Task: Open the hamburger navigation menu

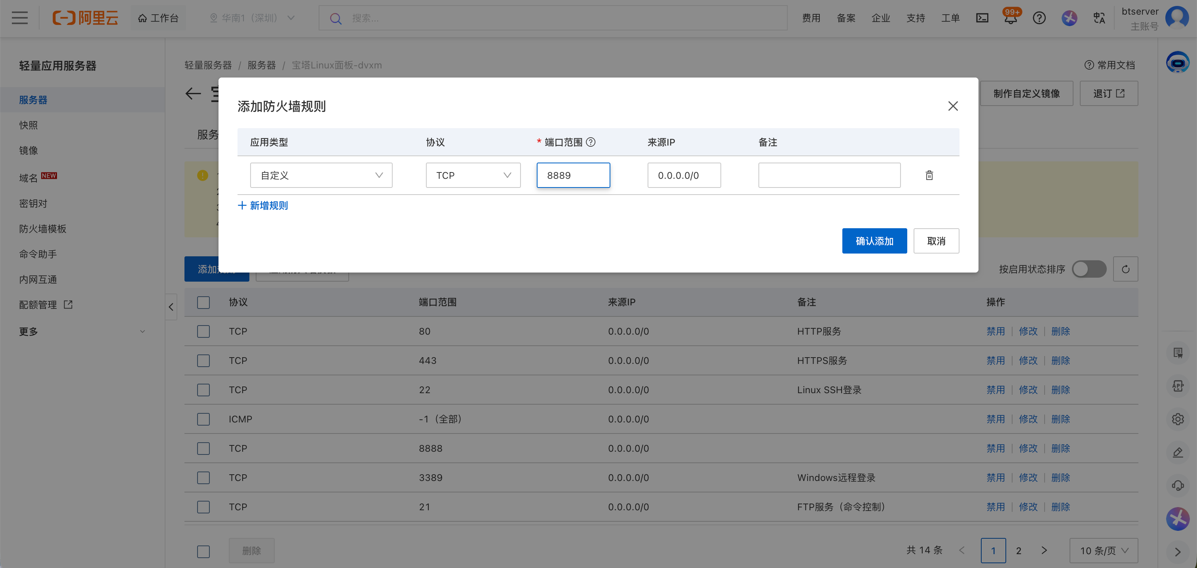Action: pos(19,18)
